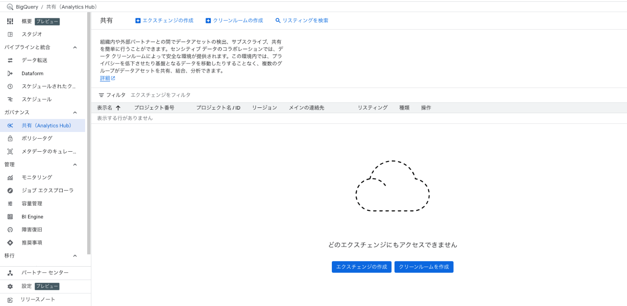The height and width of the screenshot is (306, 627).
Task: Open 推奨事項 in the sidebar
Action: point(32,242)
